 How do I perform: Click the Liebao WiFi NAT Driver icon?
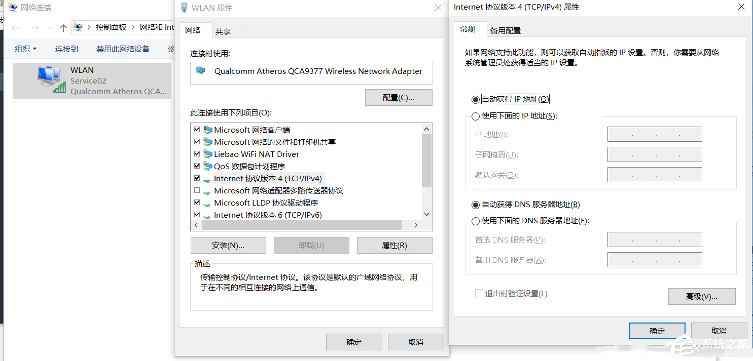click(207, 154)
